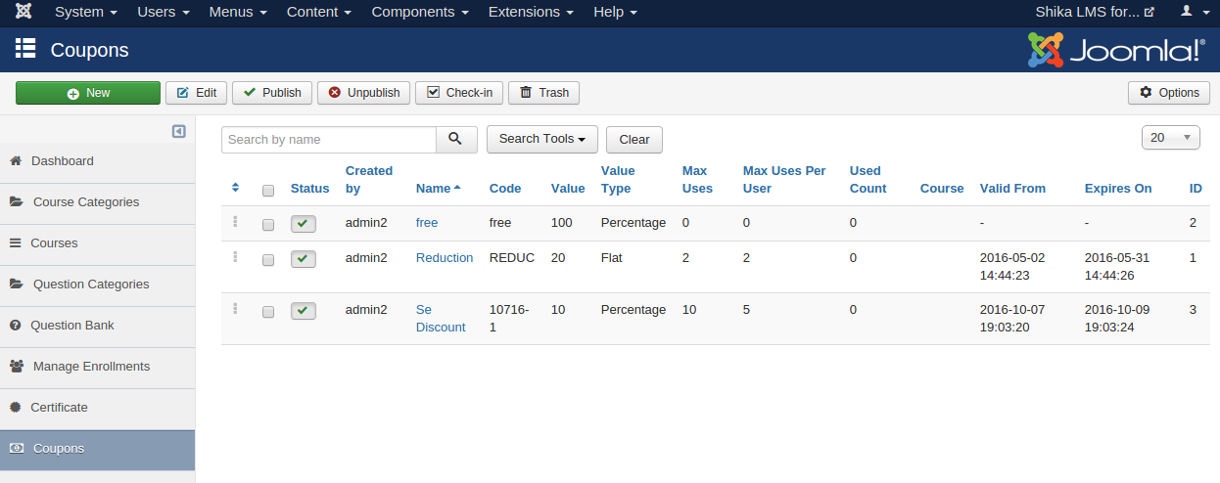The width and height of the screenshot is (1220, 483).
Task: Open the Components menu
Action: point(419,13)
